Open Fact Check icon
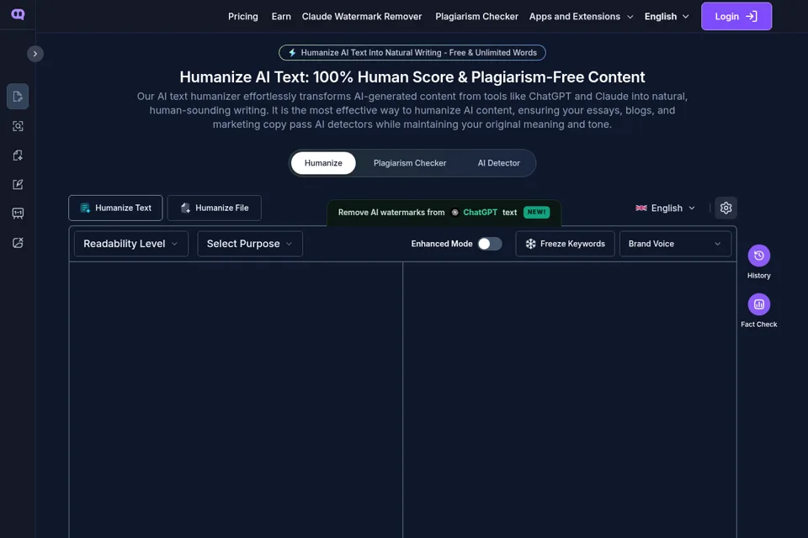Image resolution: width=808 pixels, height=538 pixels. tap(758, 304)
